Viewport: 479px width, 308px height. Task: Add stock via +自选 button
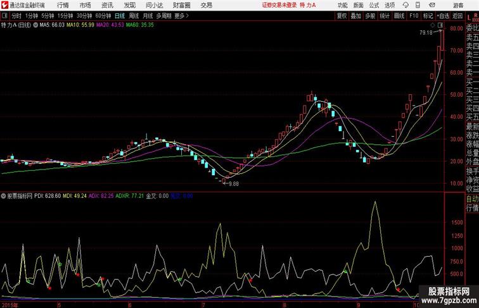443,16
